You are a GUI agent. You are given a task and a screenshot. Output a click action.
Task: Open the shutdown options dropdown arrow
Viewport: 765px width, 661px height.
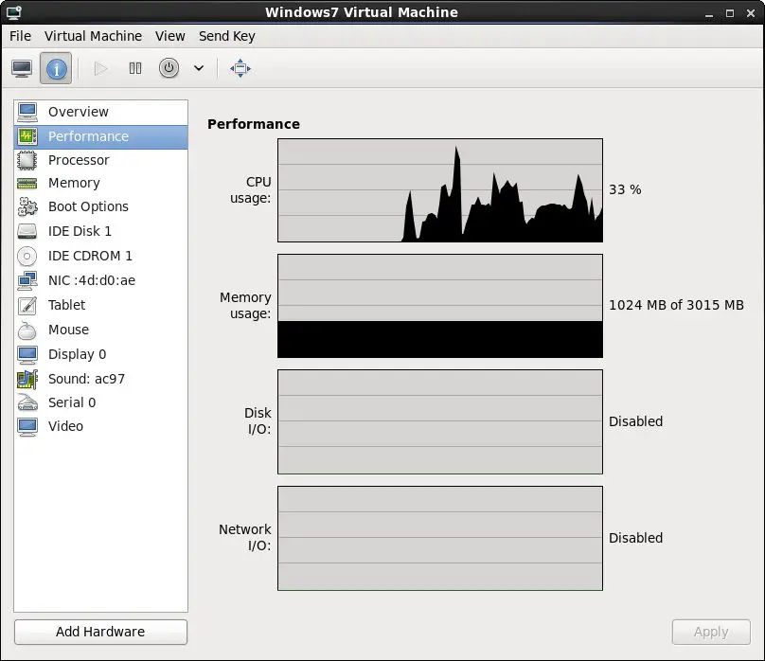(x=197, y=67)
